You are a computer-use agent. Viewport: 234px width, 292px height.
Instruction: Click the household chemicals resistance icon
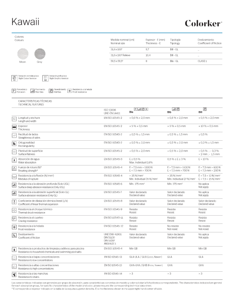click(14, 250)
